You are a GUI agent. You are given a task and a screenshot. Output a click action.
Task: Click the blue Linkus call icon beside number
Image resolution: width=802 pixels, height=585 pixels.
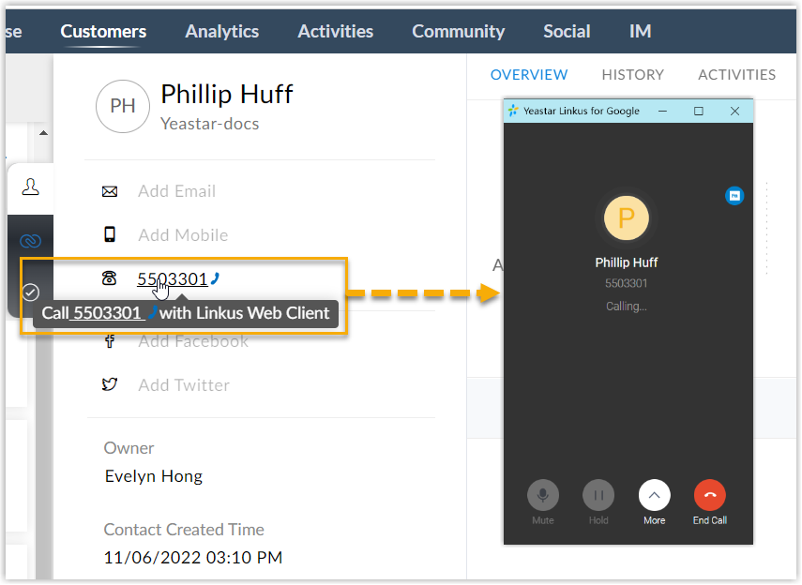pyautogui.click(x=216, y=277)
